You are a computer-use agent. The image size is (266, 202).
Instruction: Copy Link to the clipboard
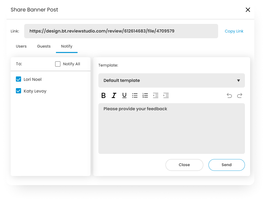[234, 31]
